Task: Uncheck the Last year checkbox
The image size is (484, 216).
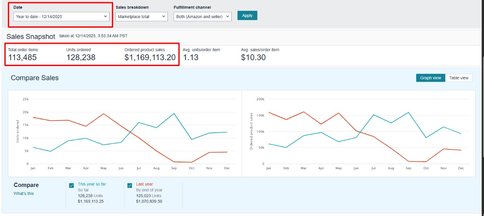Action: (x=130, y=185)
